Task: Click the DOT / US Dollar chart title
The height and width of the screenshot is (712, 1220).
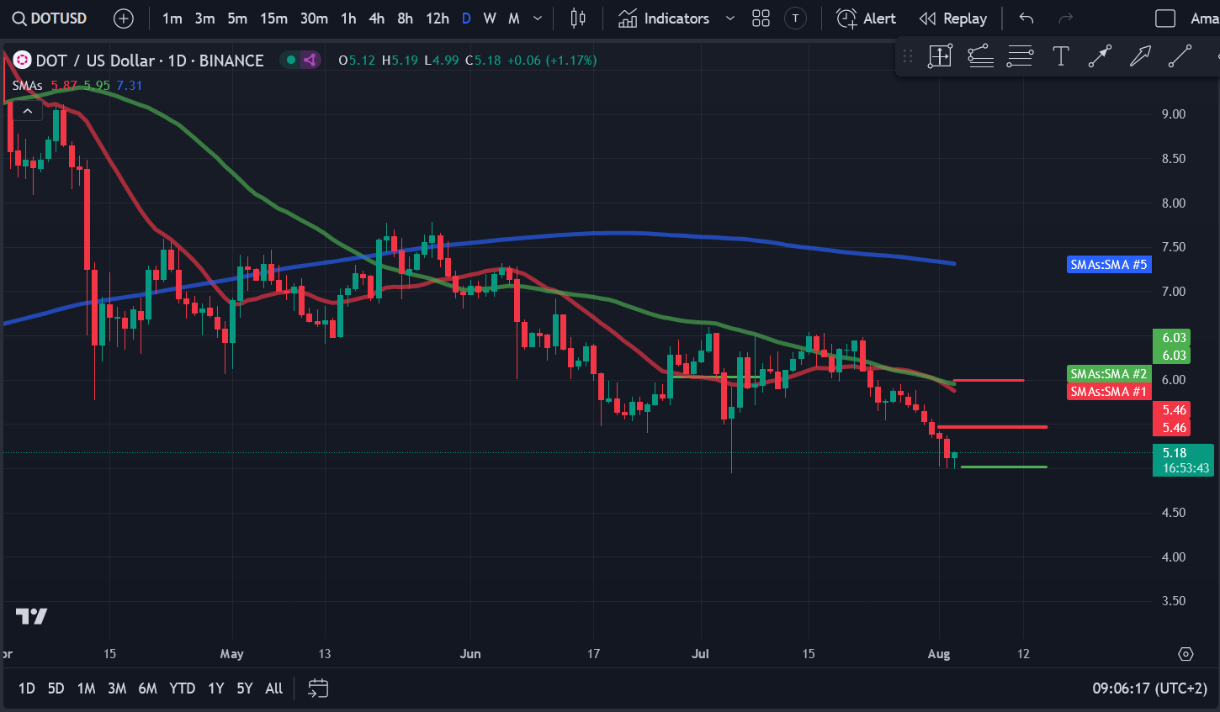Action: pos(150,61)
